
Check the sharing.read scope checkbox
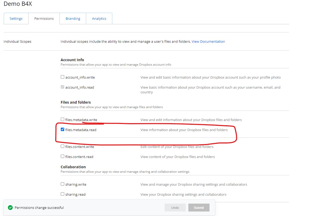coord(62,194)
